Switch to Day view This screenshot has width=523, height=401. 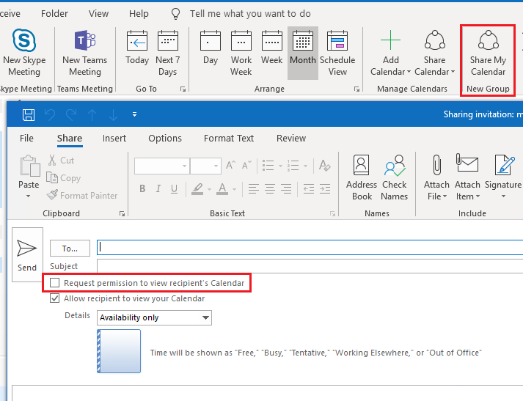[210, 48]
